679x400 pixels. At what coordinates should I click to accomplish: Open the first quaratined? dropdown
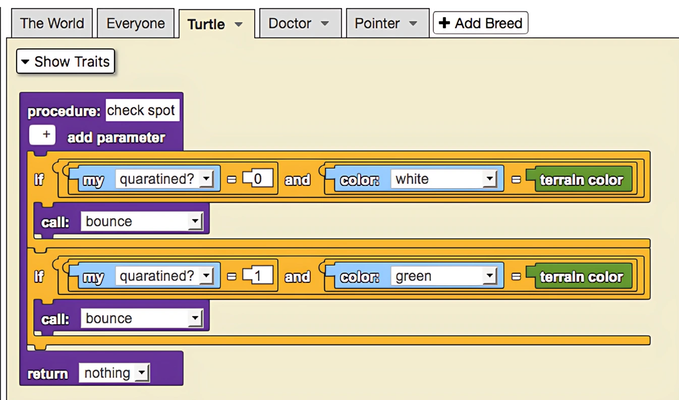(x=207, y=178)
